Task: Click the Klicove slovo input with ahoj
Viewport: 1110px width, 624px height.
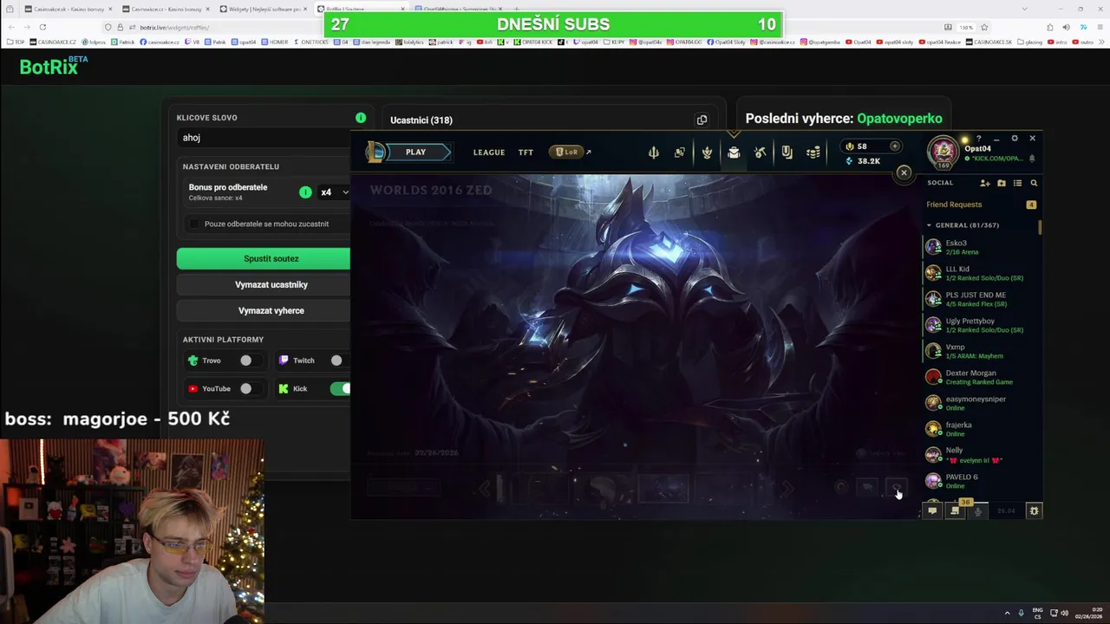Action: tap(264, 138)
